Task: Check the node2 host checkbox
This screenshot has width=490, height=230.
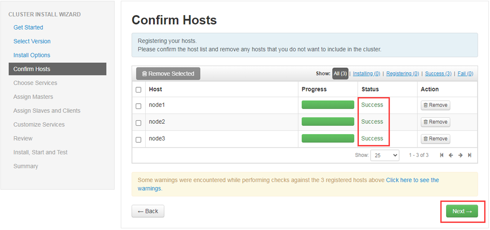Action: (138, 123)
